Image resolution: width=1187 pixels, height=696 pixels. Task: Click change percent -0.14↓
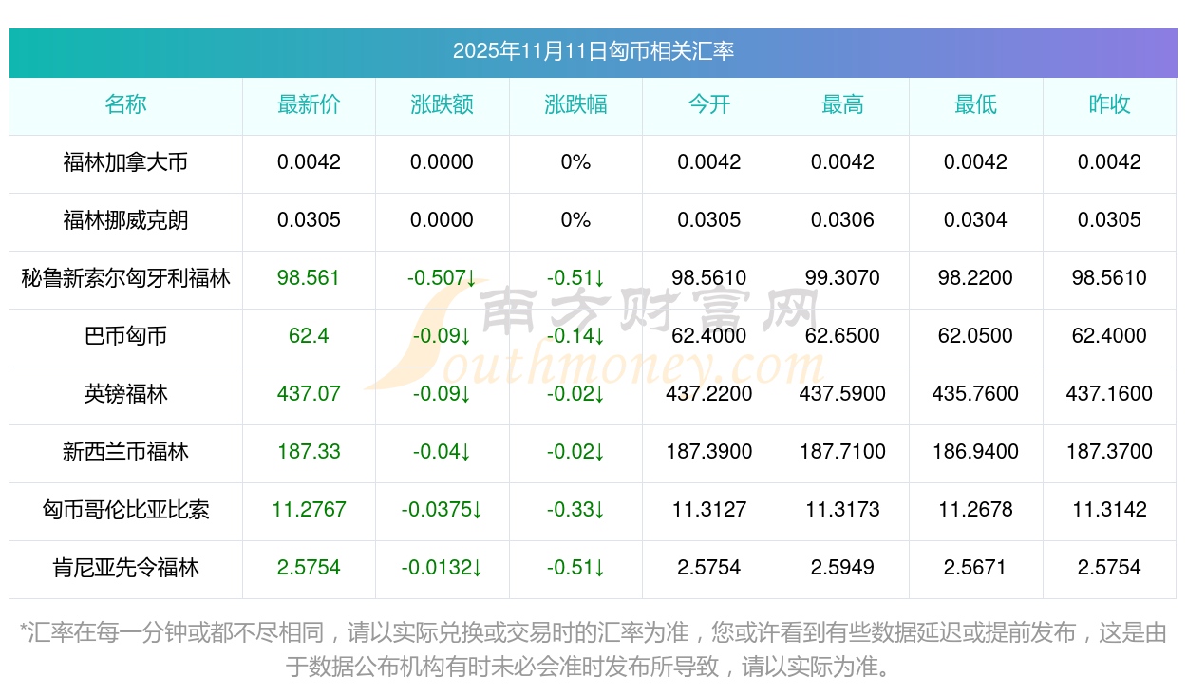click(575, 336)
